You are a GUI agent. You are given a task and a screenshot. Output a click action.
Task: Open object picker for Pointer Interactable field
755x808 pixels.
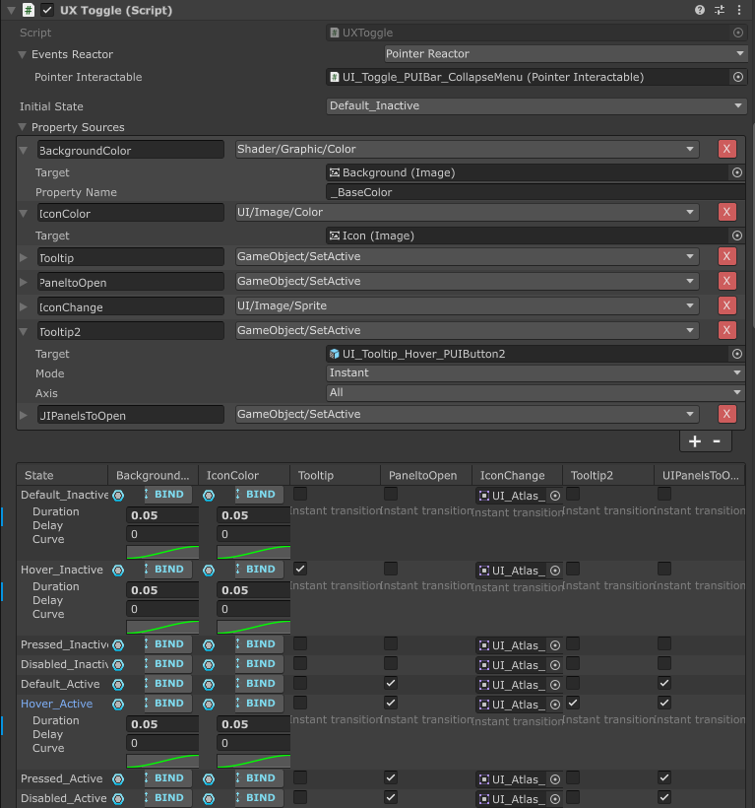tap(738, 77)
